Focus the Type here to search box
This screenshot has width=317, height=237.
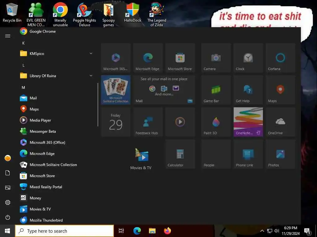pyautogui.click(x=64, y=231)
